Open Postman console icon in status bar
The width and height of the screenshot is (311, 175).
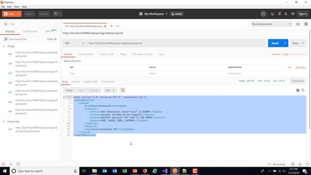pos(18,164)
